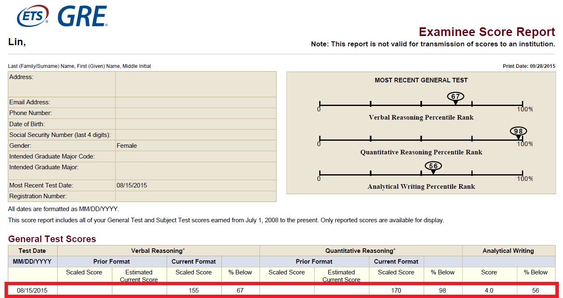The height and width of the screenshot is (298, 563).
Task: Click the Verbal Reasoning* column group header
Action: 158,251
